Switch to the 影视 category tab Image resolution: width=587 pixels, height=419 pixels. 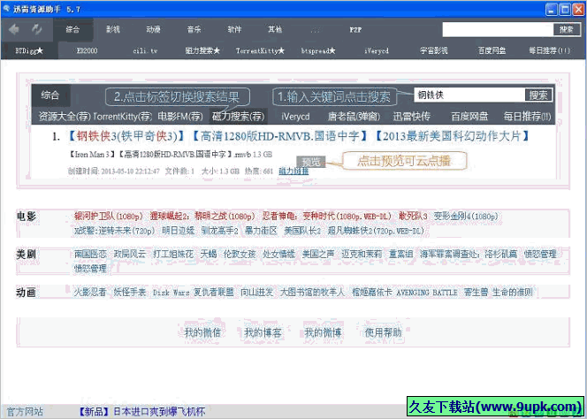click(112, 29)
